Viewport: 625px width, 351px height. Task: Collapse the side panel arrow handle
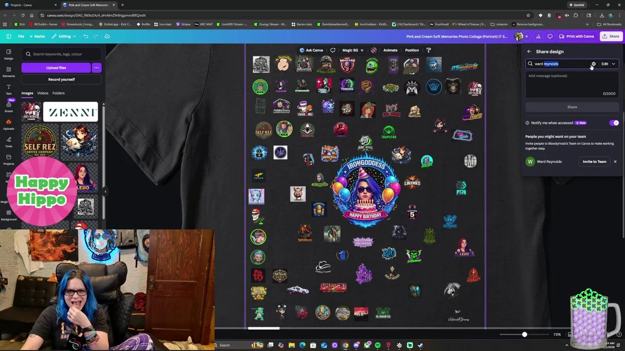click(x=105, y=192)
